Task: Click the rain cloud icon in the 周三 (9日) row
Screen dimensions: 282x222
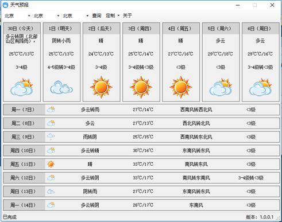Action: 51,137
